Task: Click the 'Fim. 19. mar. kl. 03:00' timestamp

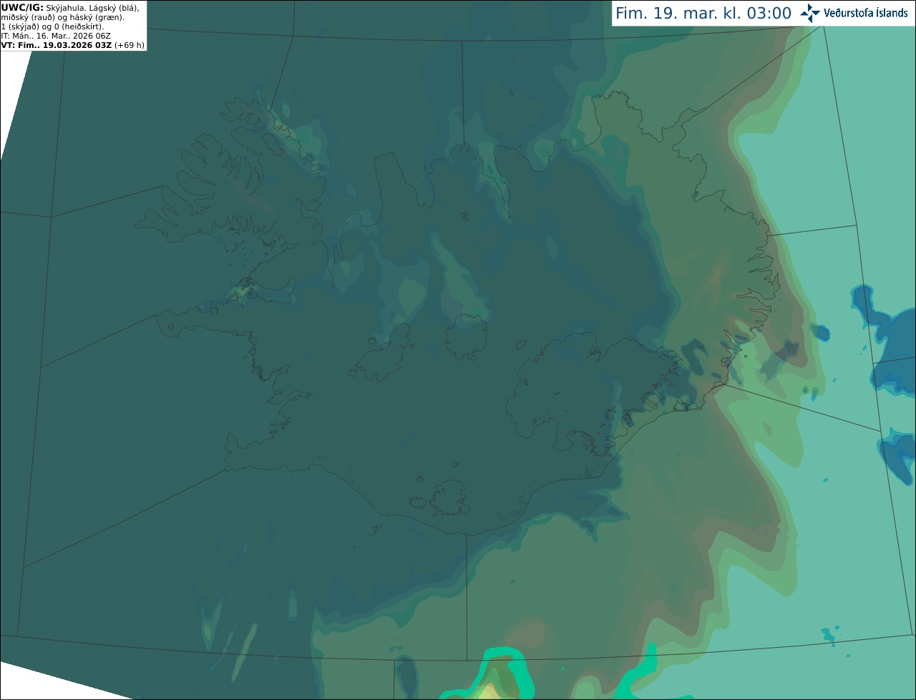Action: tap(703, 14)
